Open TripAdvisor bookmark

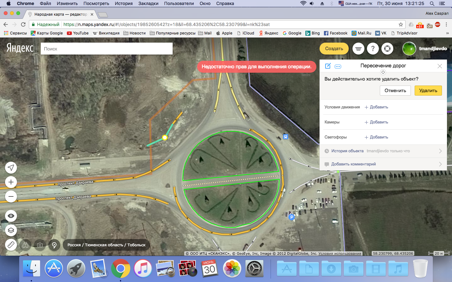point(404,33)
